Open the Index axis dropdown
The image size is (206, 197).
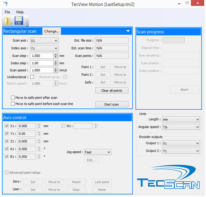(x=44, y=48)
